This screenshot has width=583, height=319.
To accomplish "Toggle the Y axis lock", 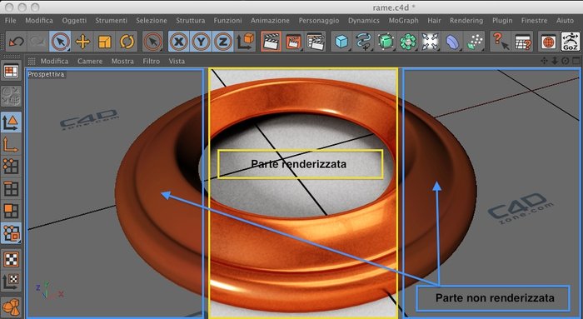I will (x=201, y=42).
